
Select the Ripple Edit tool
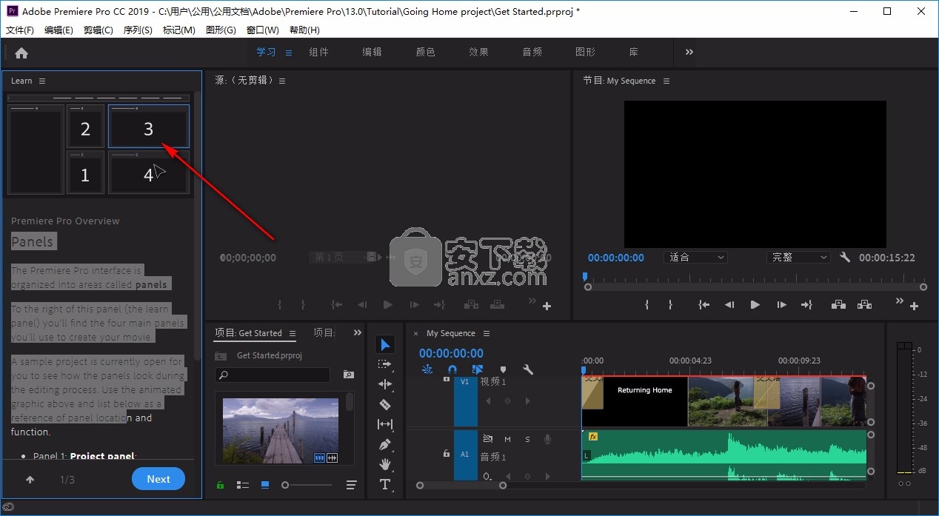pyautogui.click(x=385, y=384)
